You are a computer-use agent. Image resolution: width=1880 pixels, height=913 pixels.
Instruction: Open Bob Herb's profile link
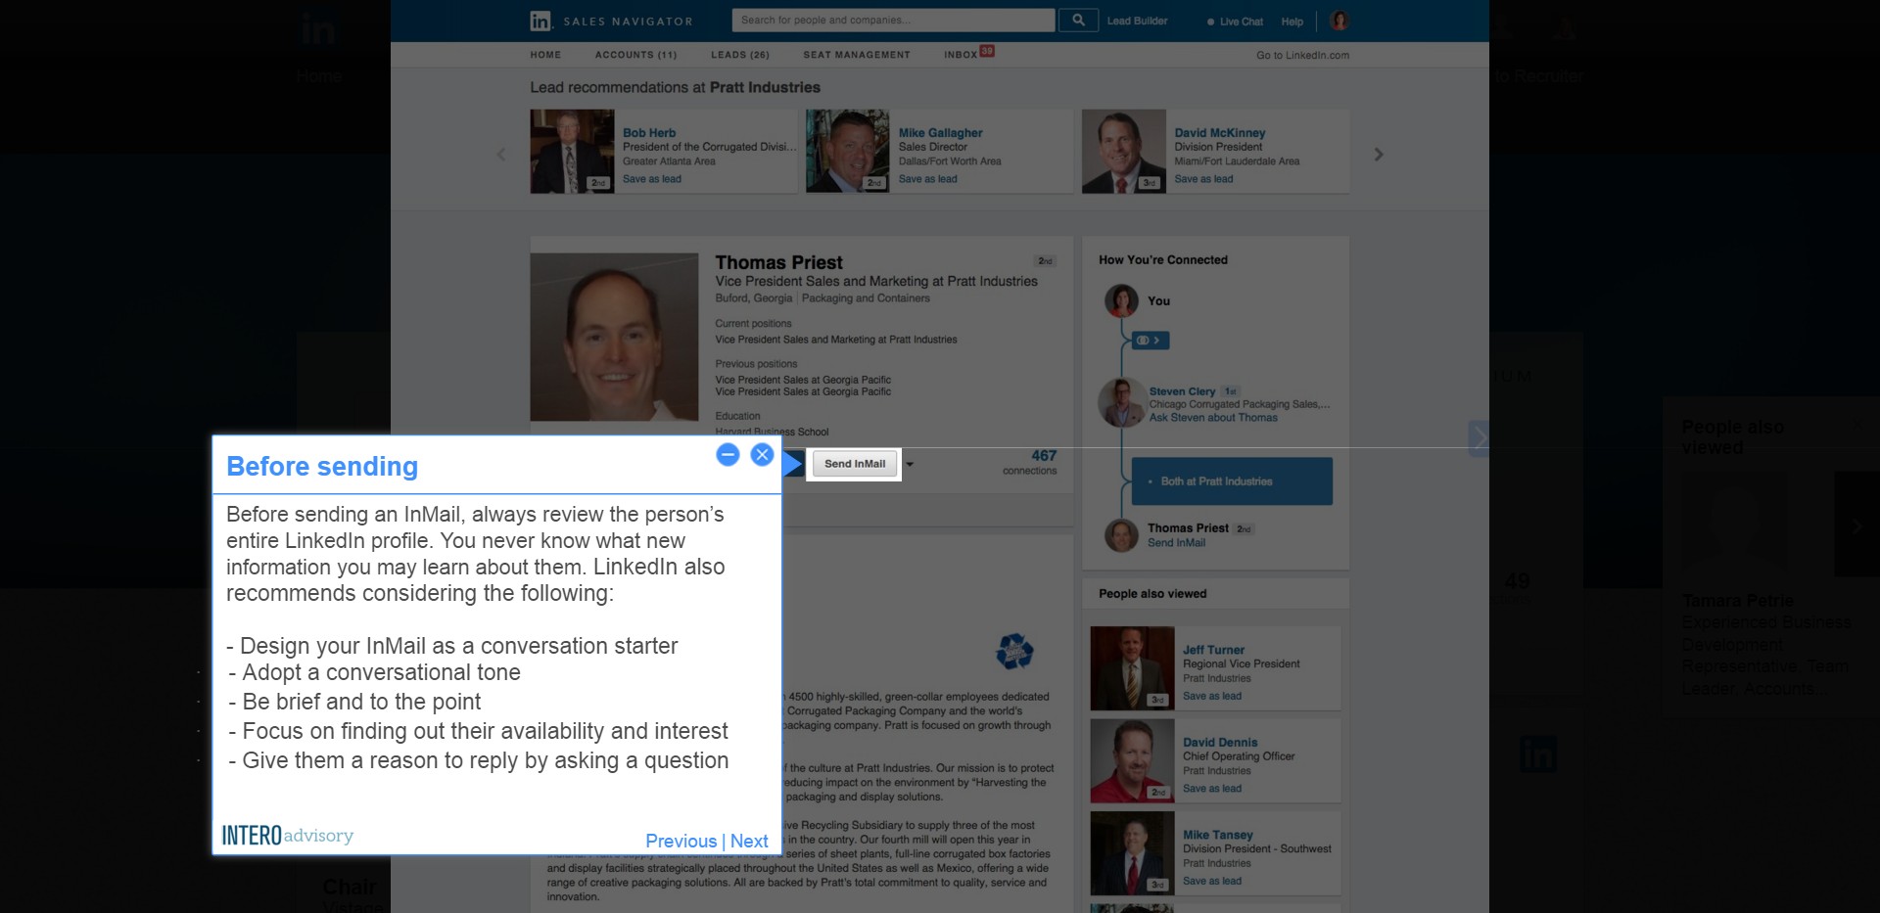point(649,133)
